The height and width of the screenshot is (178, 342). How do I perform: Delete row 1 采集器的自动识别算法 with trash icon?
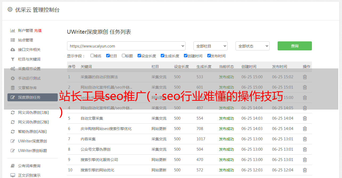click(305, 77)
